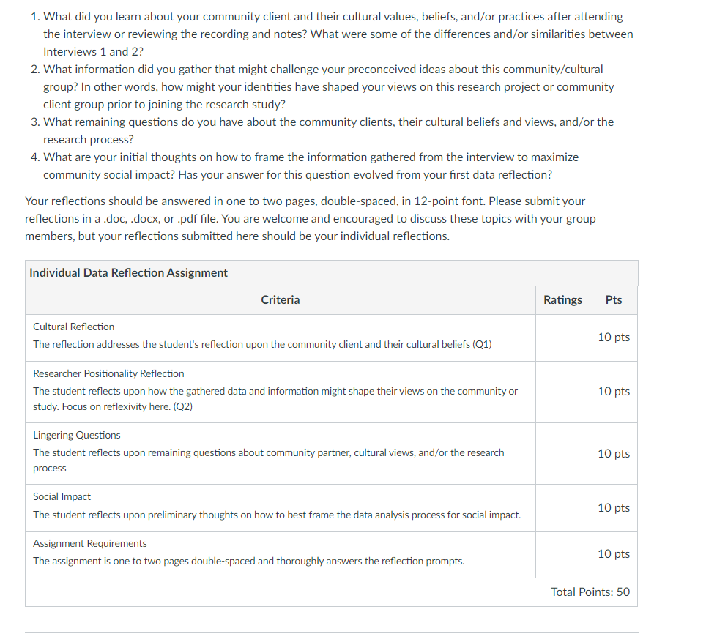Click the Cultural Reflection criterion title
This screenshot has height=634, width=717.
pos(74,327)
